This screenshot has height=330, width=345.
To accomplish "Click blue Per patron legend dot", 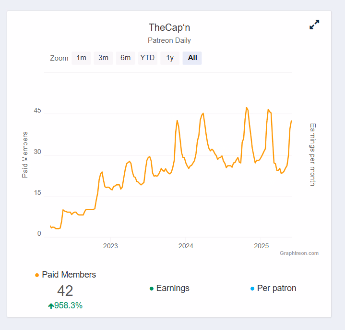I will pyautogui.click(x=252, y=289).
